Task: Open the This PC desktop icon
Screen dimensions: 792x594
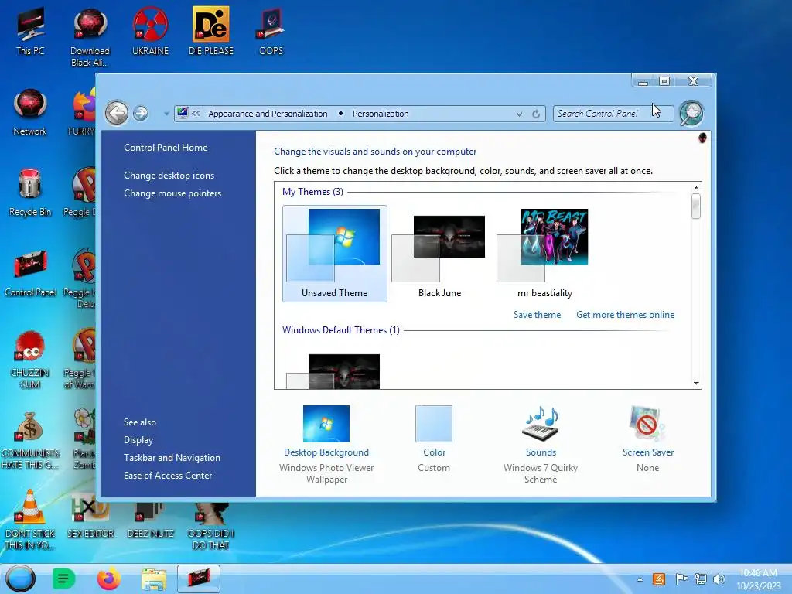Action: pyautogui.click(x=30, y=32)
